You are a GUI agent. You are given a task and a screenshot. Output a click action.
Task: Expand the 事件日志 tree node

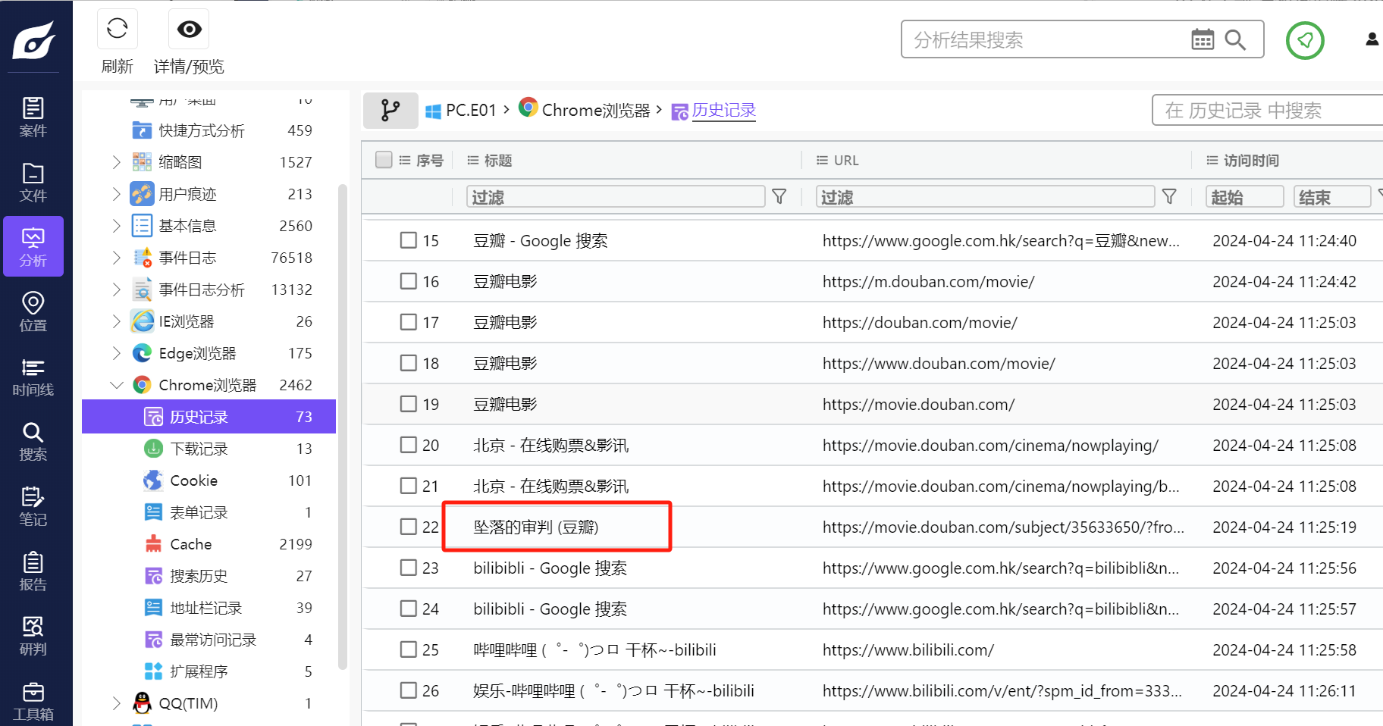tap(116, 258)
